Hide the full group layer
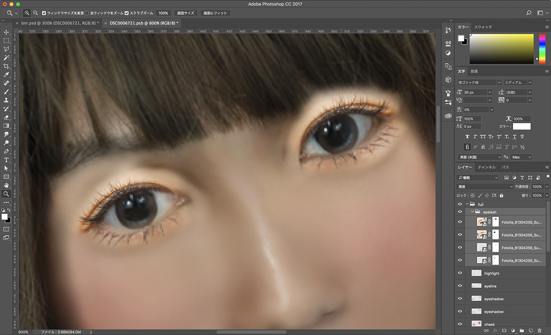The image size is (551, 335). 460,204
